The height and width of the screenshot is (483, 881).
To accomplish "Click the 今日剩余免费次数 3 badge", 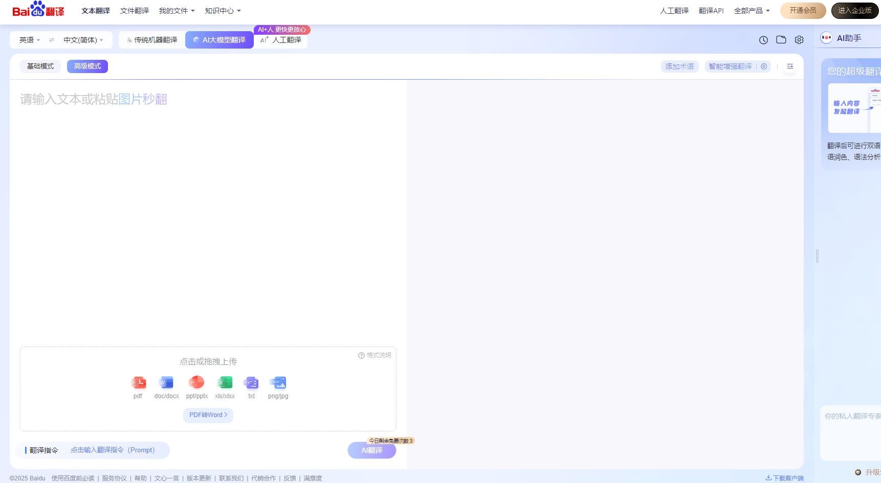I will 391,441.
